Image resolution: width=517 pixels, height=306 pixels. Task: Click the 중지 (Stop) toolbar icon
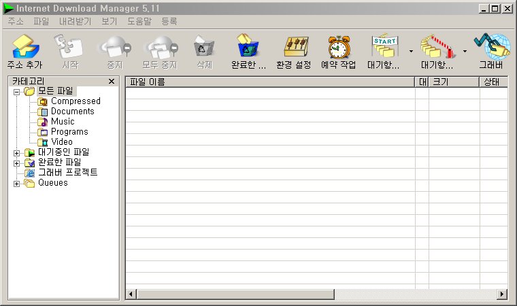click(115, 47)
